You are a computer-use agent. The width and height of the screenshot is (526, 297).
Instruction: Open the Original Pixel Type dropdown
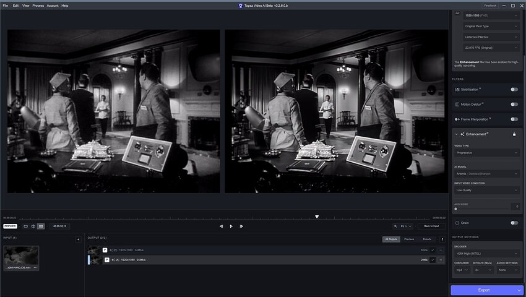491,26
